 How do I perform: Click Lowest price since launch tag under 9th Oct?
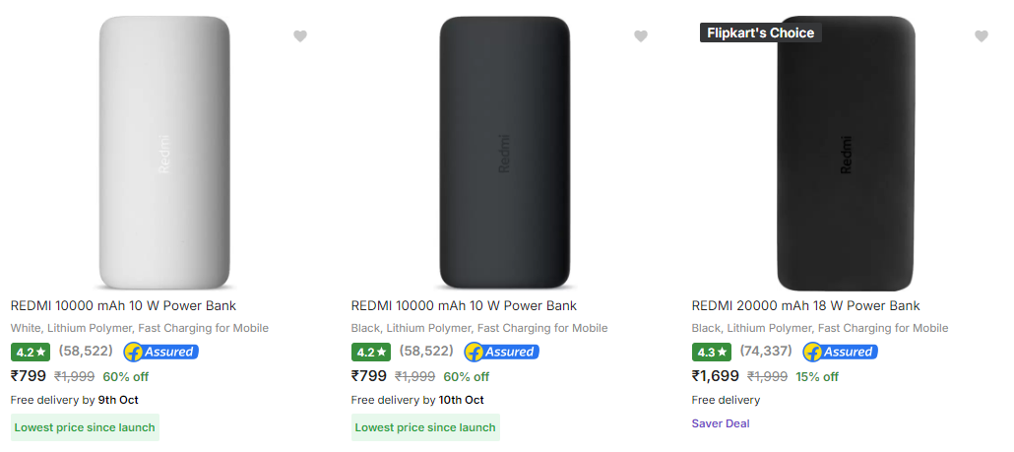85,427
